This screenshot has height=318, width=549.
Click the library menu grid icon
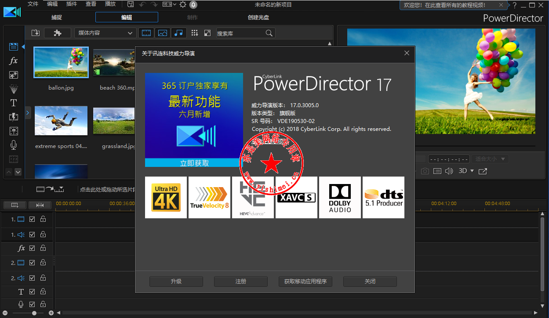[195, 33]
